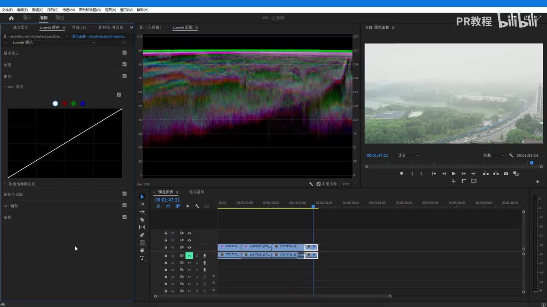Click the Home icon in the top bar

pyautogui.click(x=12, y=18)
